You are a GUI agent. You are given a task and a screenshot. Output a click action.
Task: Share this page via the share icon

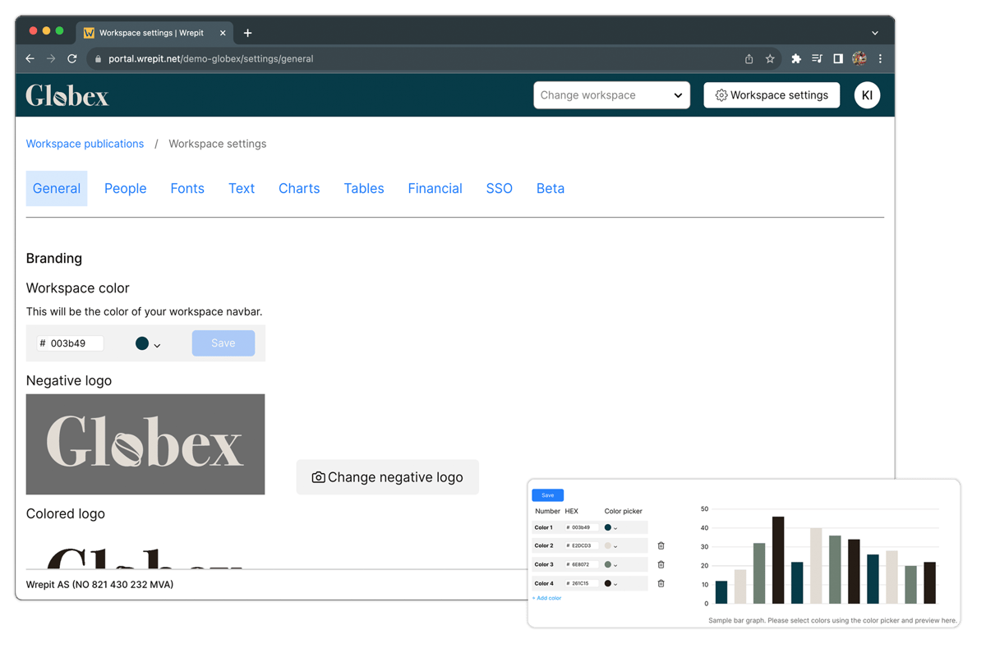pyautogui.click(x=749, y=58)
